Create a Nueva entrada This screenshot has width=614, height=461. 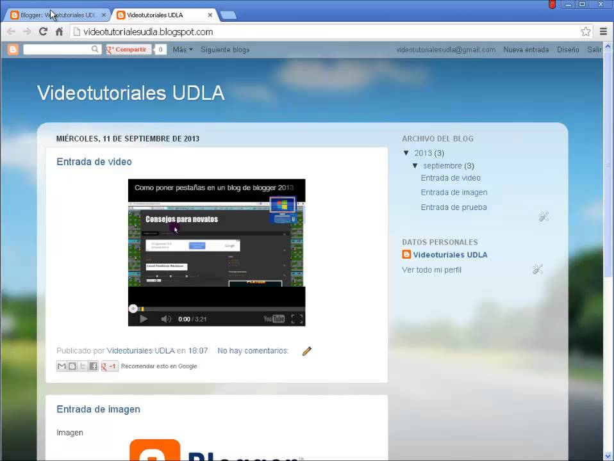(x=526, y=50)
